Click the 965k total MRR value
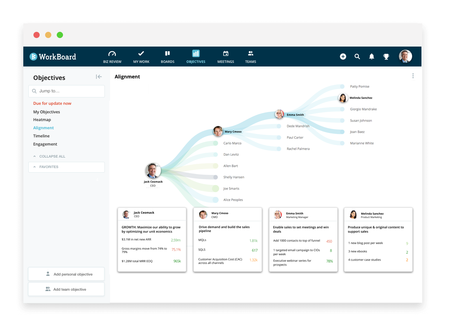451x326 pixels. coord(177,261)
